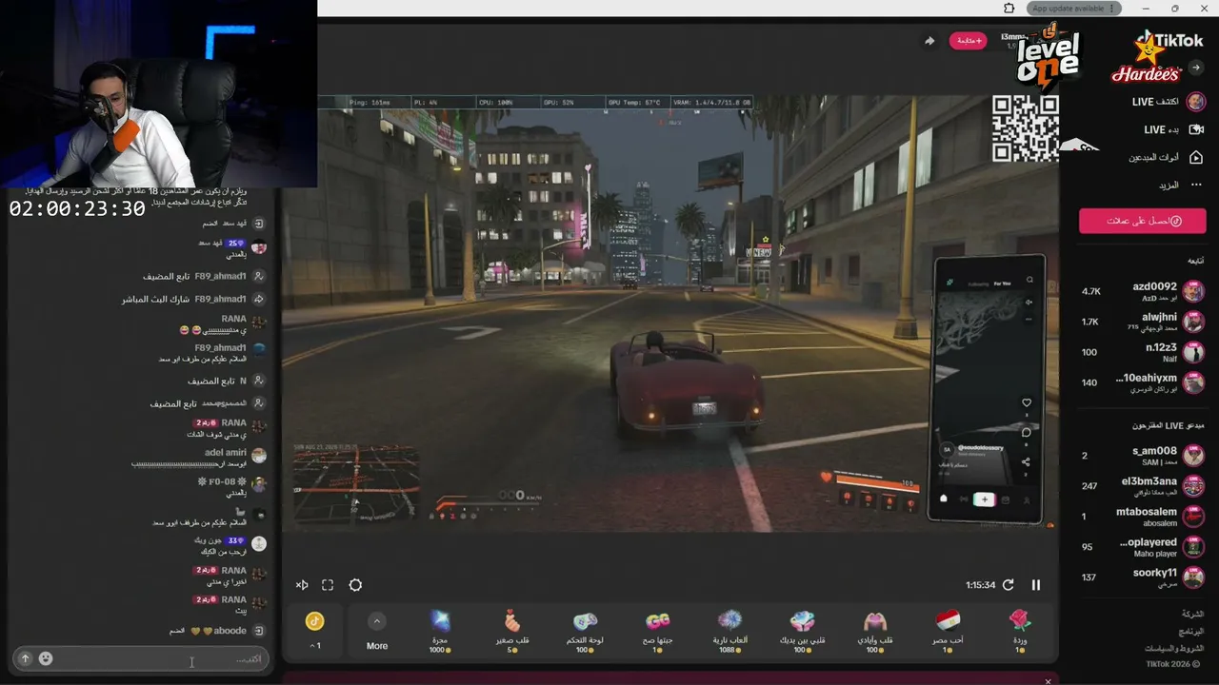Open el3bm3ana's suggested live
The height and width of the screenshot is (685, 1219).
(1143, 486)
